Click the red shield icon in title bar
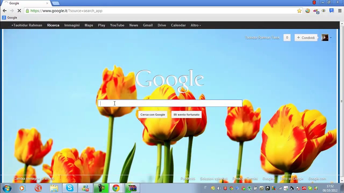The image size is (344, 193). click(x=314, y=2)
